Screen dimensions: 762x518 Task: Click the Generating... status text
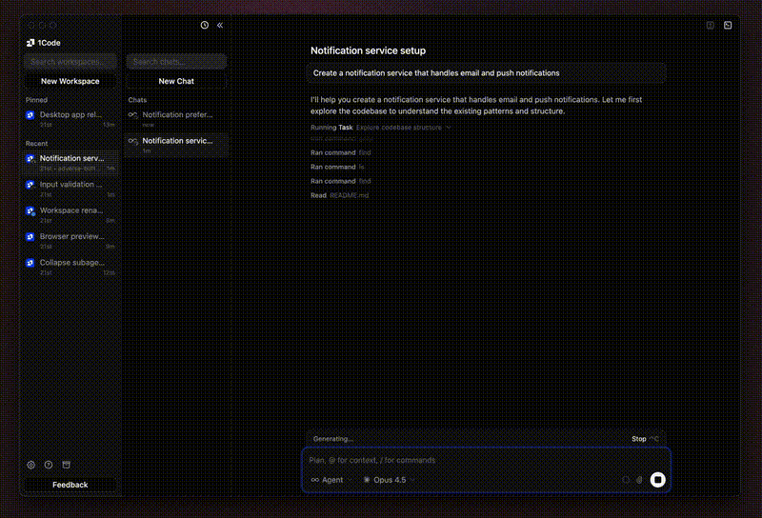tap(332, 439)
